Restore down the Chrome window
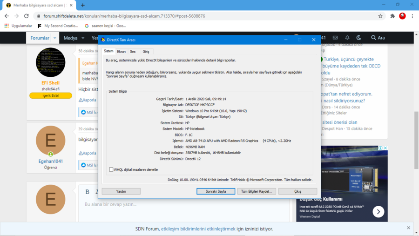 coord(398,5)
